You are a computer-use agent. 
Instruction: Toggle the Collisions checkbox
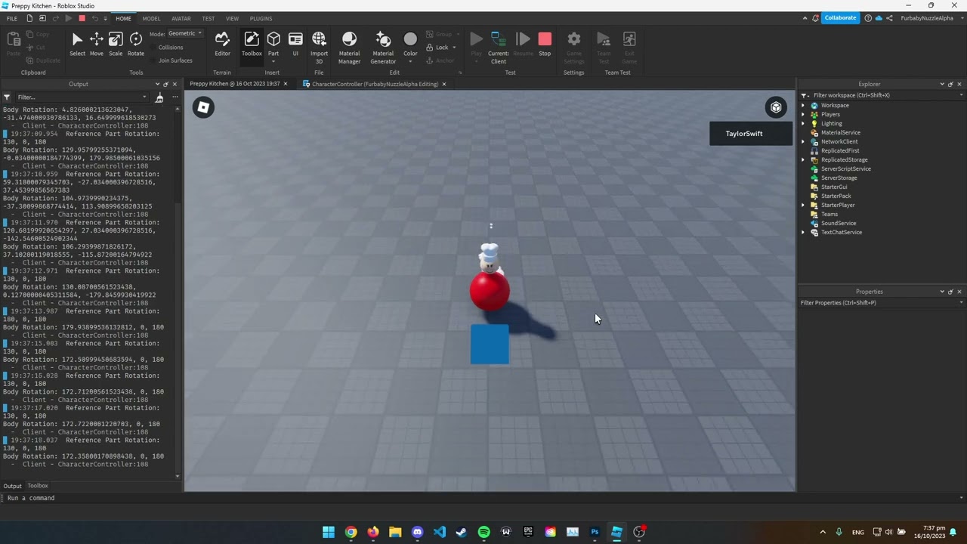tap(153, 48)
